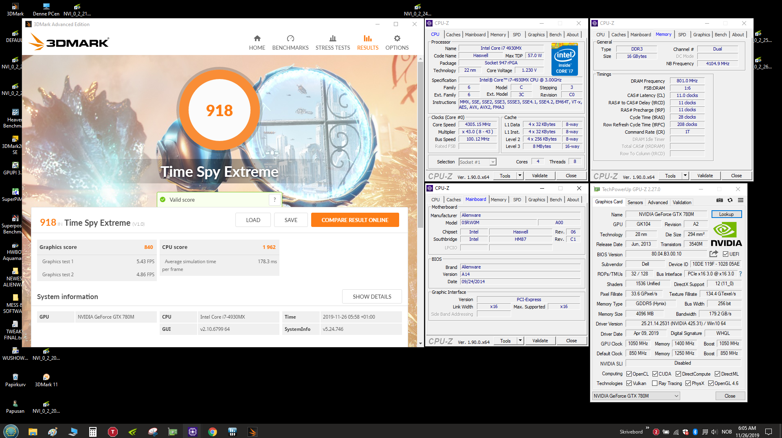Toggle the DirectML checkbox

717,374
